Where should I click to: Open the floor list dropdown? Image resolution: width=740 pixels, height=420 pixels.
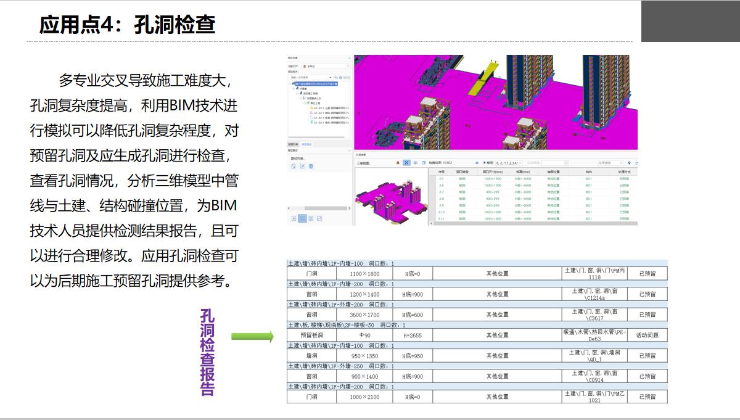click(509, 163)
